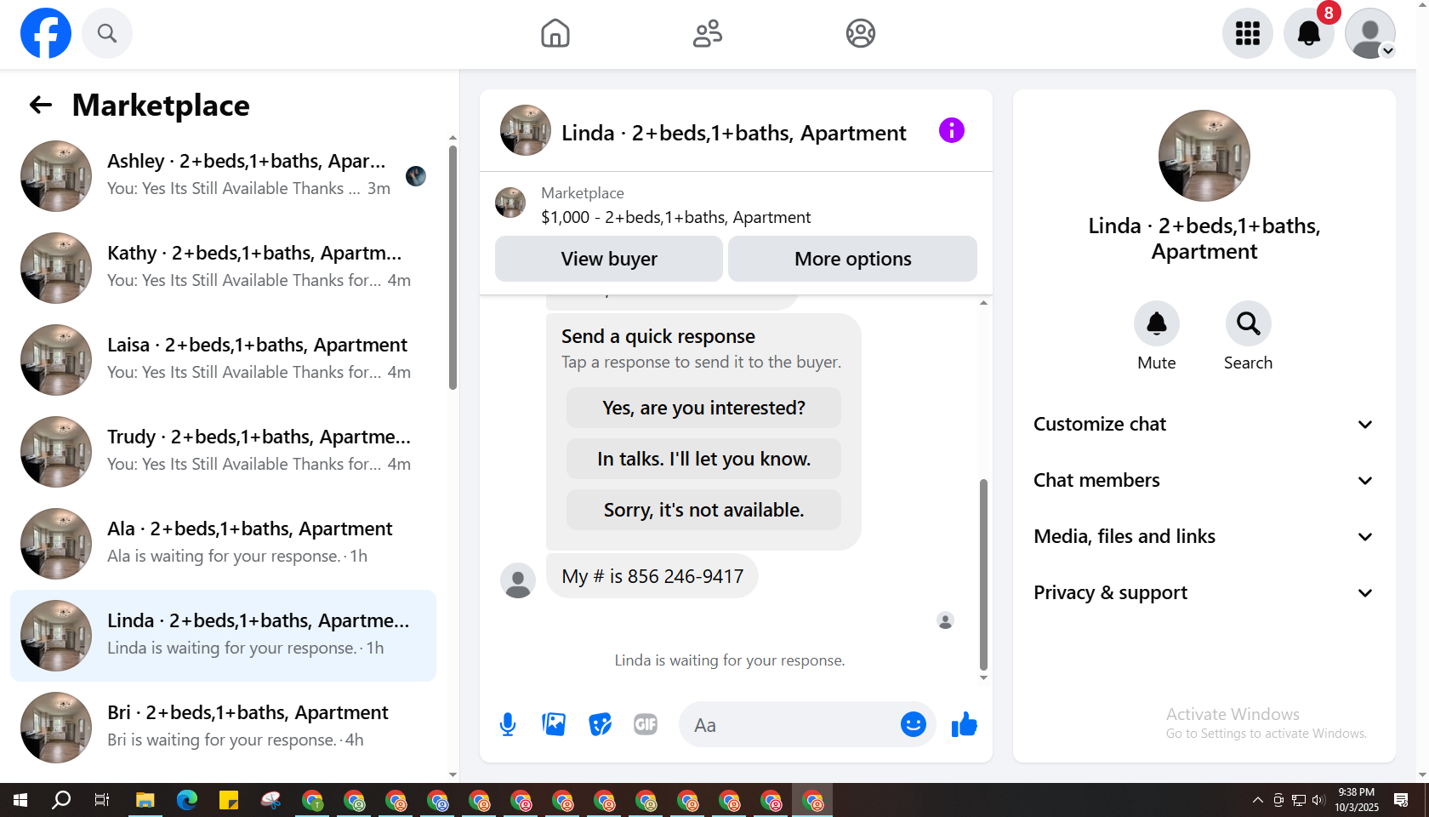Open the Trudy apartment conversation
The height and width of the screenshot is (817, 1429).
point(223,451)
